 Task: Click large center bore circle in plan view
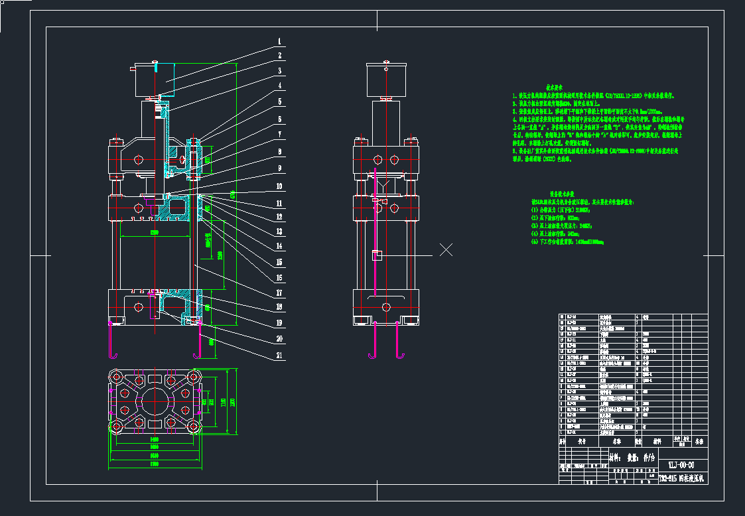[155, 402]
